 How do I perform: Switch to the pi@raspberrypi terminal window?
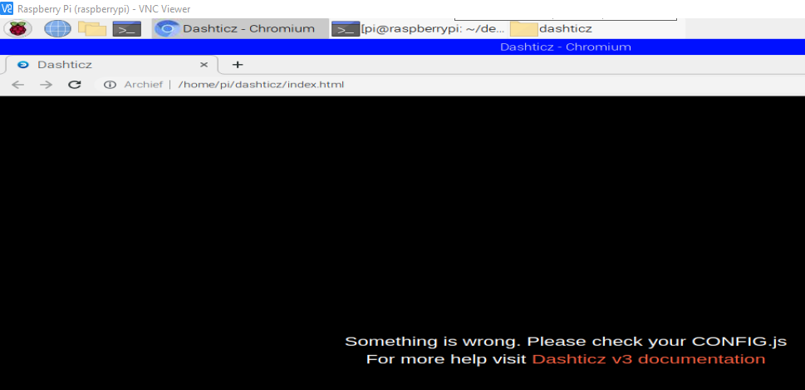(x=418, y=29)
